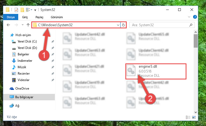This screenshot has width=206, height=126.
Task: Switch to details view layout
Action: 188,117
